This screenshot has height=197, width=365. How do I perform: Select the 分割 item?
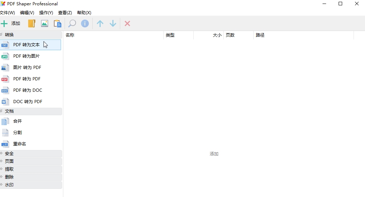pyautogui.click(x=30, y=133)
